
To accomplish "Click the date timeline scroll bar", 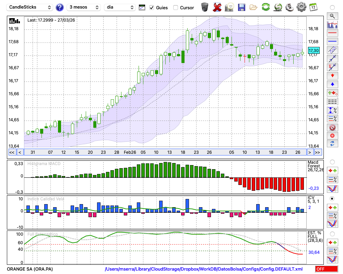I will click(x=165, y=152).
